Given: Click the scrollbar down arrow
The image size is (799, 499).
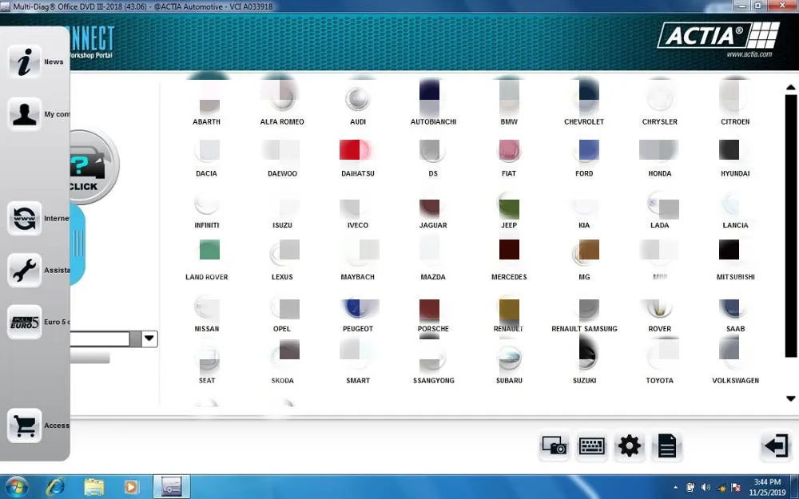Looking at the screenshot, I should [x=791, y=398].
